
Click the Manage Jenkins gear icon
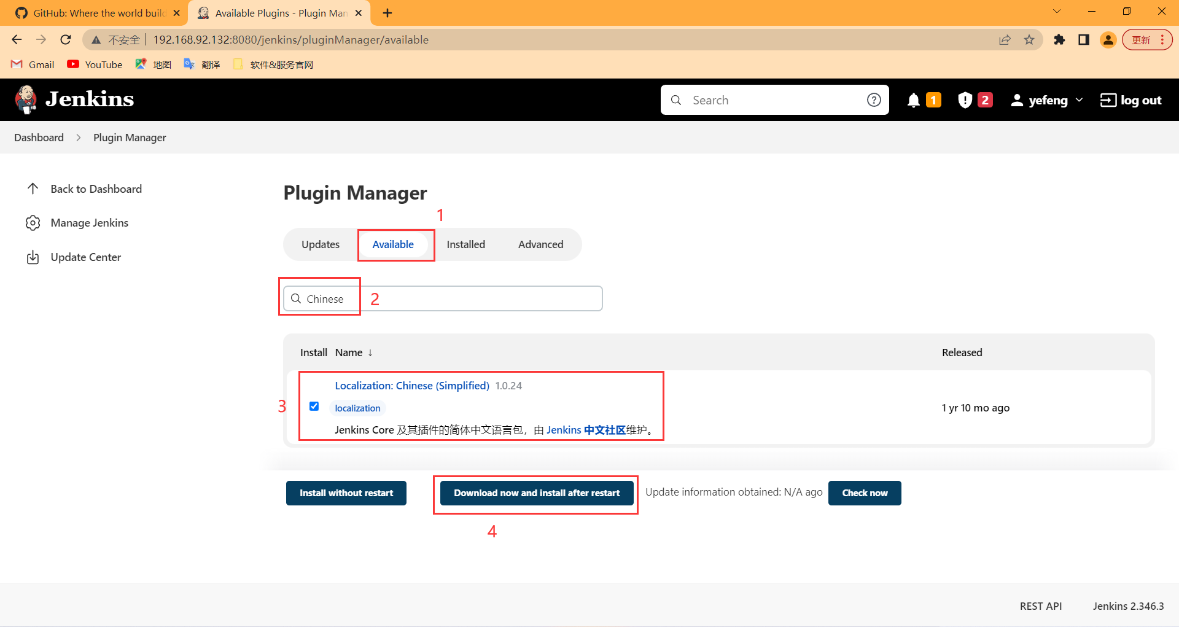click(33, 223)
